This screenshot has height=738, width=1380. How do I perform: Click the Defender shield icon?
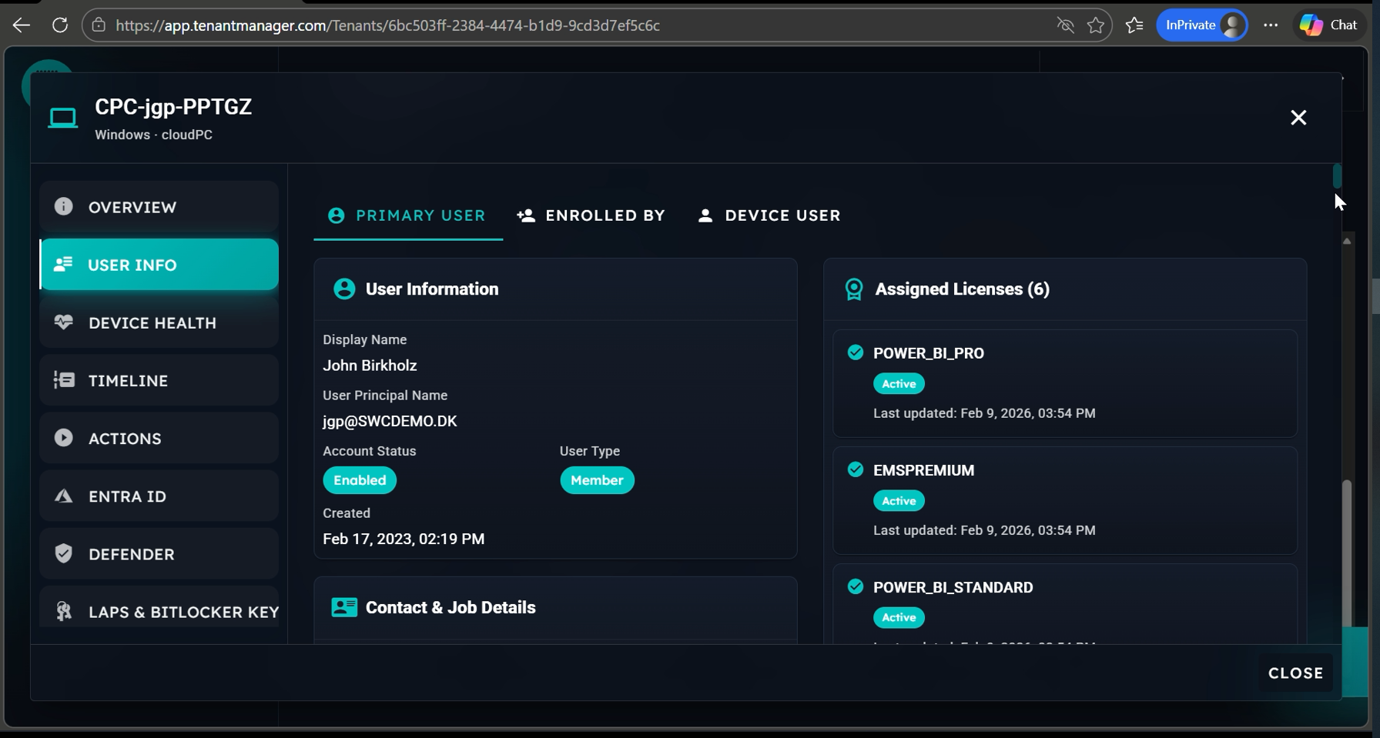coord(63,553)
